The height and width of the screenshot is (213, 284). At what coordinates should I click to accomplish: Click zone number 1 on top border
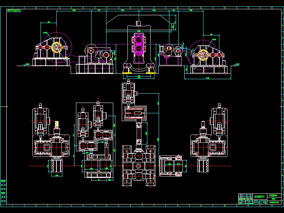coord(12,8)
